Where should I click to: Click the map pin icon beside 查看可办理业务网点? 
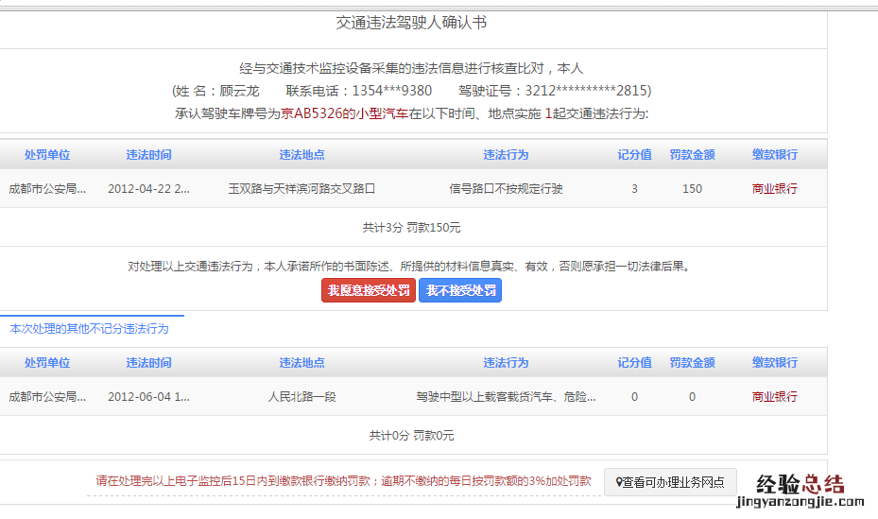coord(615,482)
